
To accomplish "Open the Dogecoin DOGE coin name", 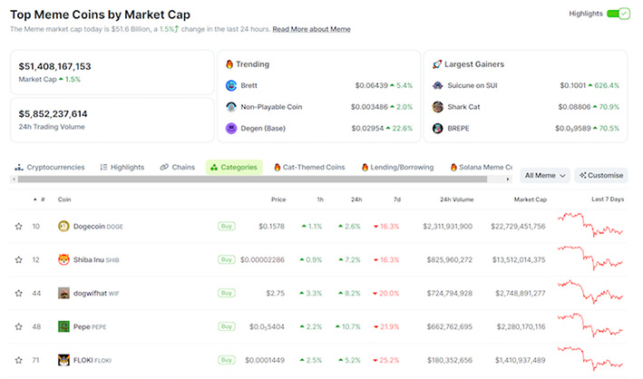I will pyautogui.click(x=98, y=227).
